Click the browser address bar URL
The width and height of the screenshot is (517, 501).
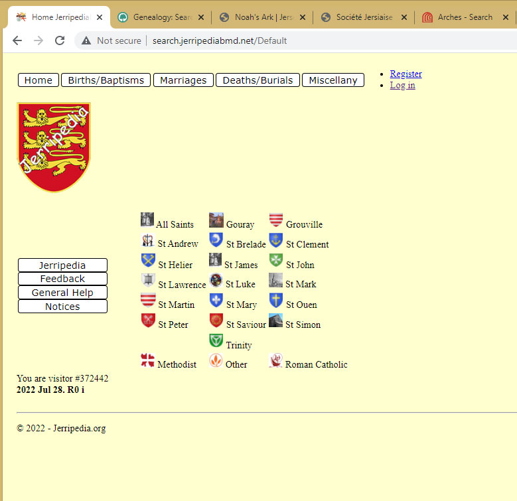coord(220,40)
